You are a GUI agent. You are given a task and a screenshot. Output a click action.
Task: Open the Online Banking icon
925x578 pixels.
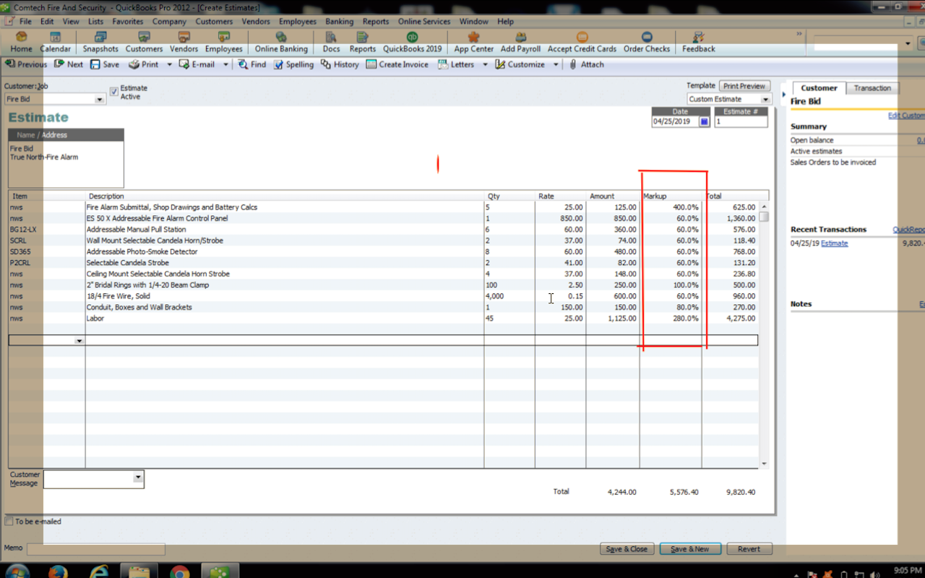280,41
